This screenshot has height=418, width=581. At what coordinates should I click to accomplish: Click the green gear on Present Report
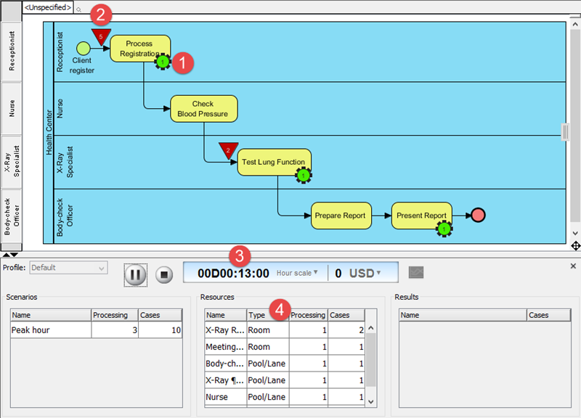tap(444, 229)
